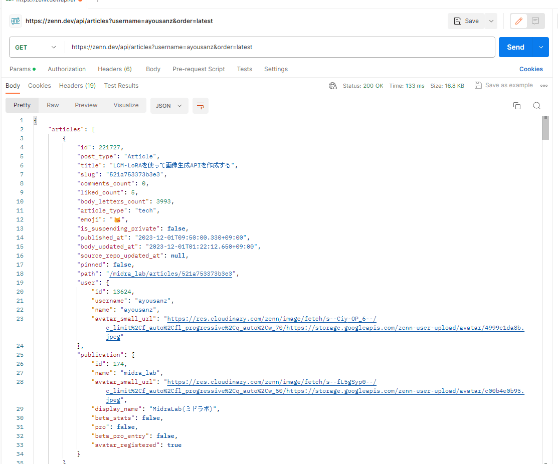Open the comments icon
Viewport: 558px width, 464px height.
(x=535, y=21)
